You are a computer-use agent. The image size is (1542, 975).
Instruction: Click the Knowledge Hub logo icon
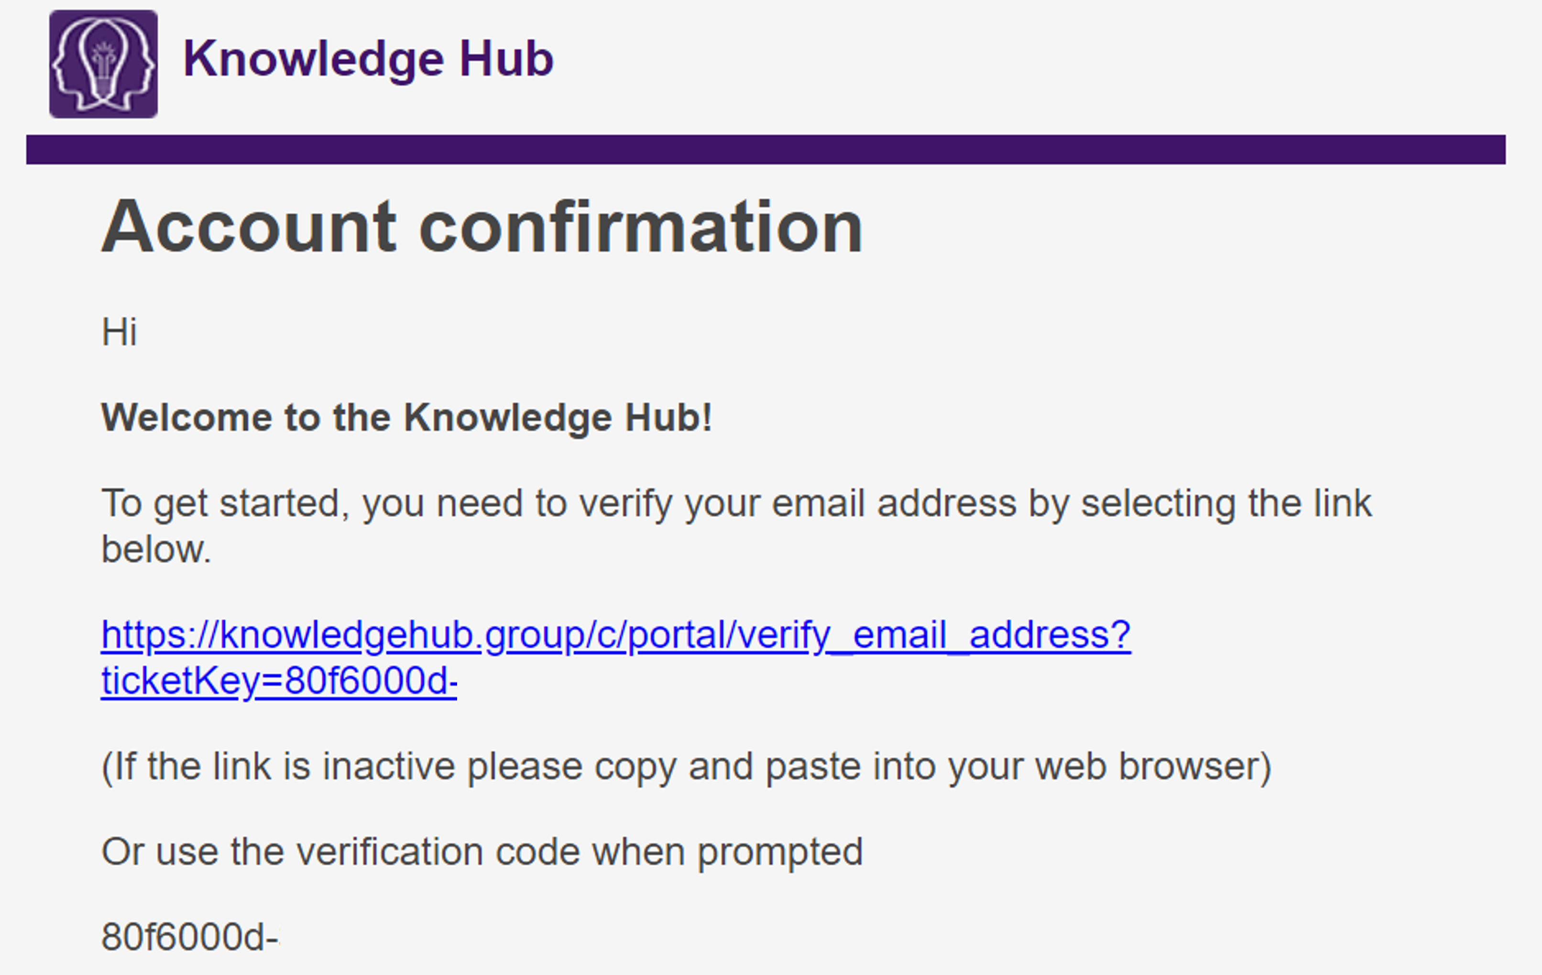click(103, 64)
